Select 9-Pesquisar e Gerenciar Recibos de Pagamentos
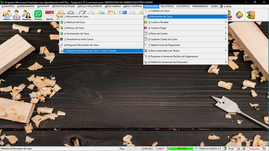The image size is (269, 151). (x=186, y=56)
